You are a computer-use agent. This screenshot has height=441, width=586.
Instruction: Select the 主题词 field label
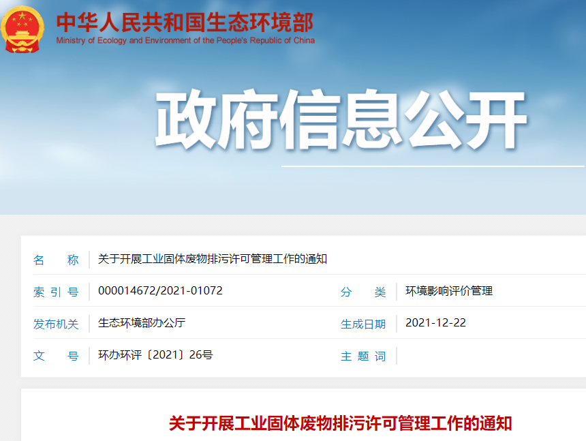[363, 356]
